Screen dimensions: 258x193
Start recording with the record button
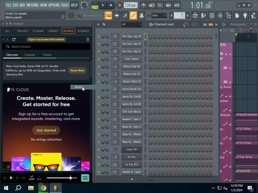click(x=120, y=5)
